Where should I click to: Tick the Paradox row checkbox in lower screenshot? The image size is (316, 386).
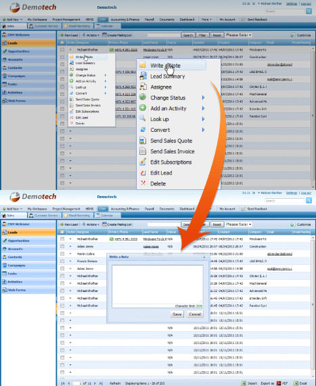tap(62, 306)
